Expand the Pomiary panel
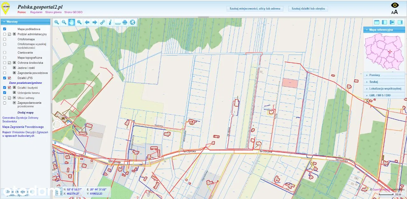The image size is (407, 199). click(384, 75)
